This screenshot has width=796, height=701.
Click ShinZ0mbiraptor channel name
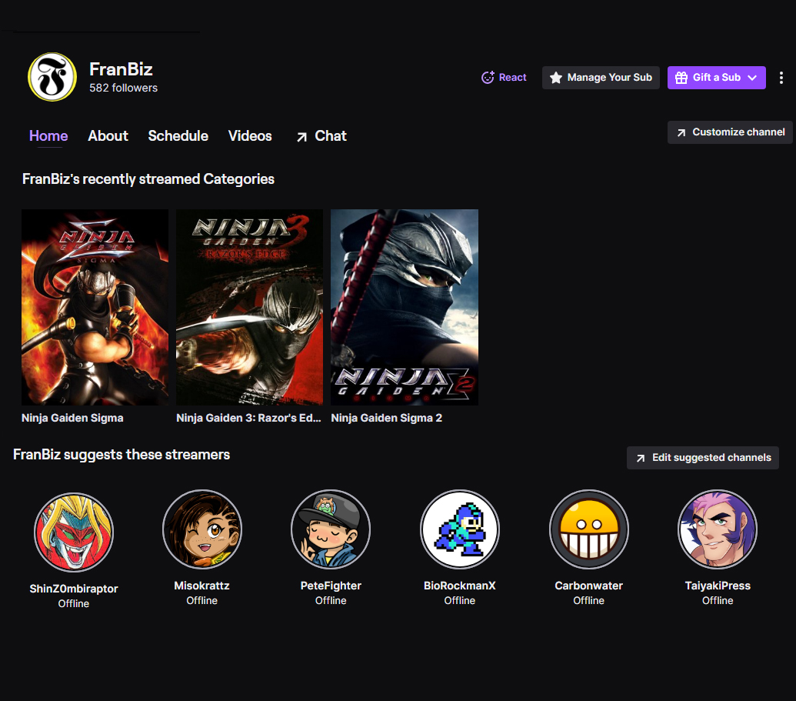coord(74,589)
